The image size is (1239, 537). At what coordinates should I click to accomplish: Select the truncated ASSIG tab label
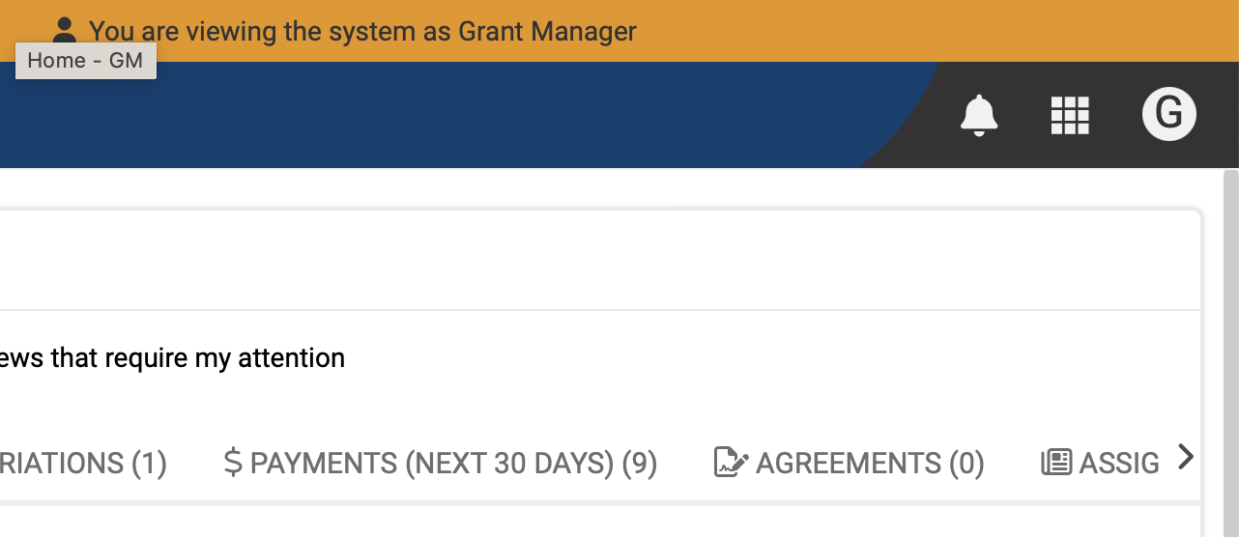(x=1119, y=464)
